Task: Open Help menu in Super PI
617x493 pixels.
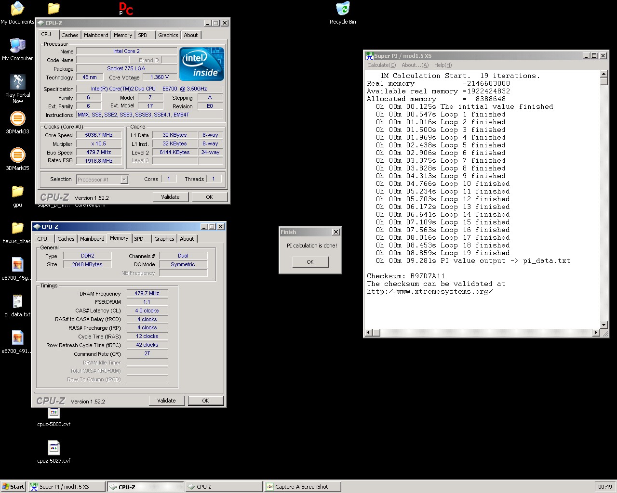Action: pyautogui.click(x=443, y=65)
